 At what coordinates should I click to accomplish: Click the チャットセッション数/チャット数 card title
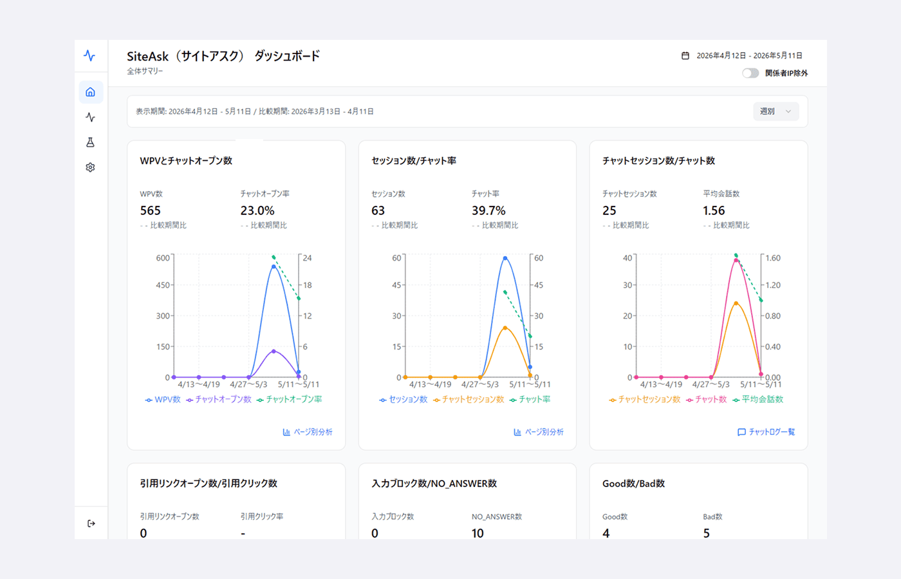tap(658, 161)
